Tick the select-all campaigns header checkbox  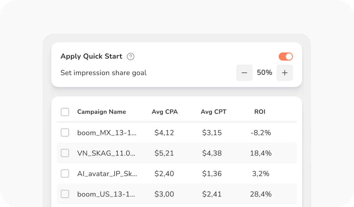pos(65,112)
